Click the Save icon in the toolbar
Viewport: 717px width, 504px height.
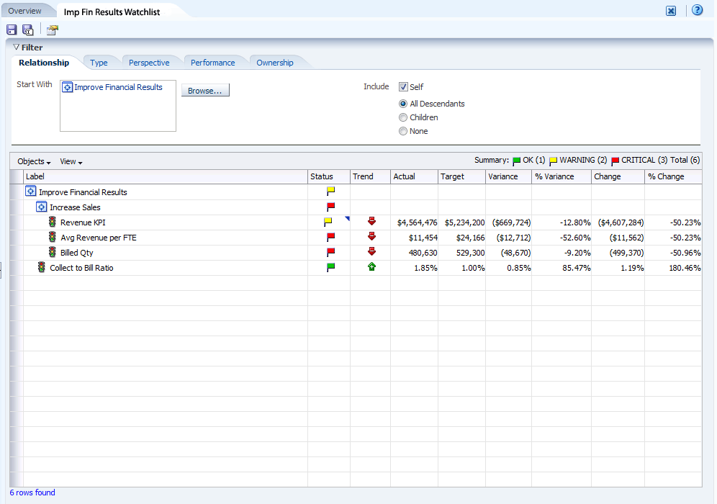pos(12,30)
